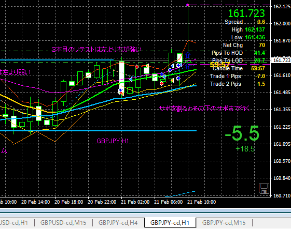Screen dimensions: 291x229
Task: Select the annotation starting with 3本目のリテスト
Action: [96, 50]
